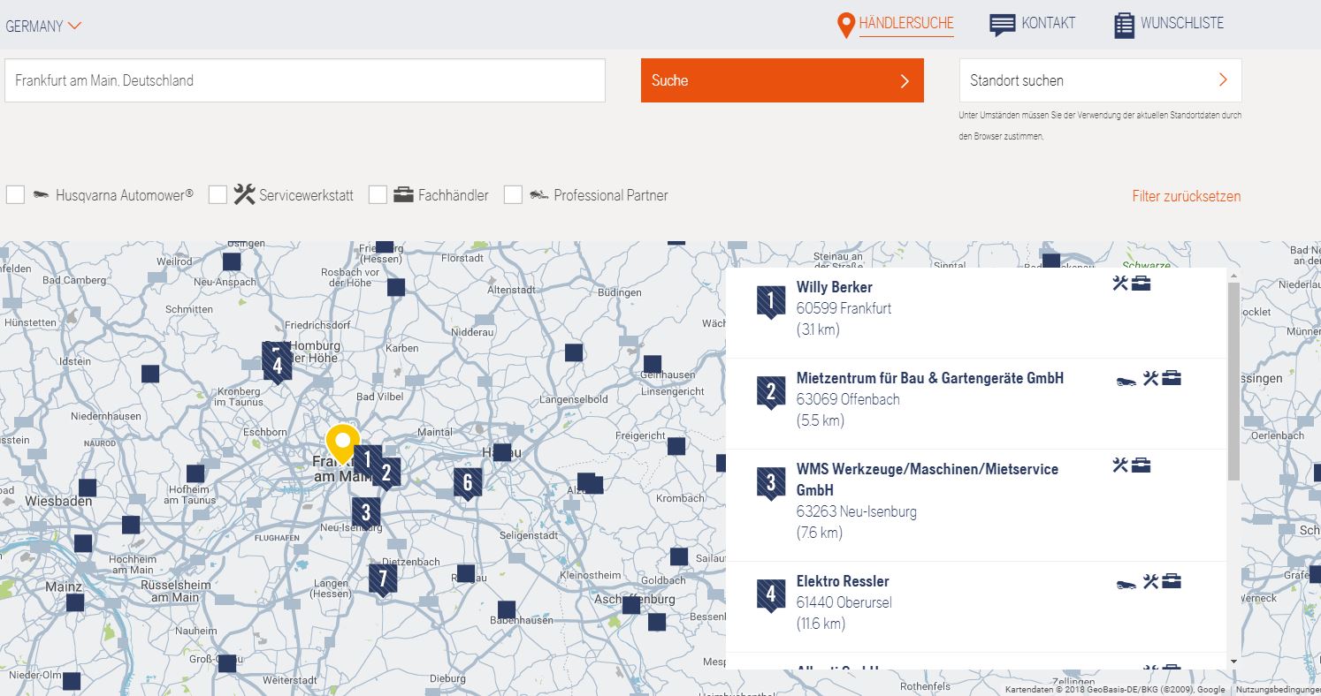The width and height of the screenshot is (1321, 696).
Task: Click '63263 Neu-Isenburg' address text
Action: [856, 511]
